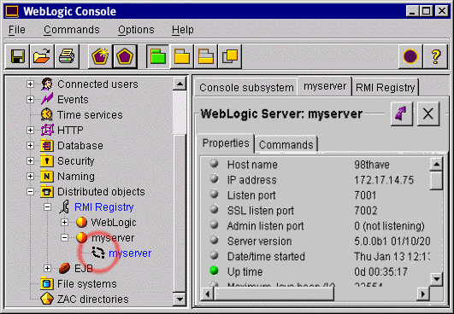Click the green Up time indicator light
The image size is (454, 314).
click(x=214, y=270)
